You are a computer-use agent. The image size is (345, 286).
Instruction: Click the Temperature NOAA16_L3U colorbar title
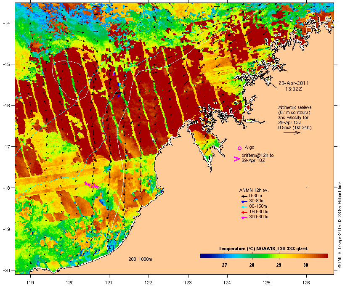click(x=263, y=249)
